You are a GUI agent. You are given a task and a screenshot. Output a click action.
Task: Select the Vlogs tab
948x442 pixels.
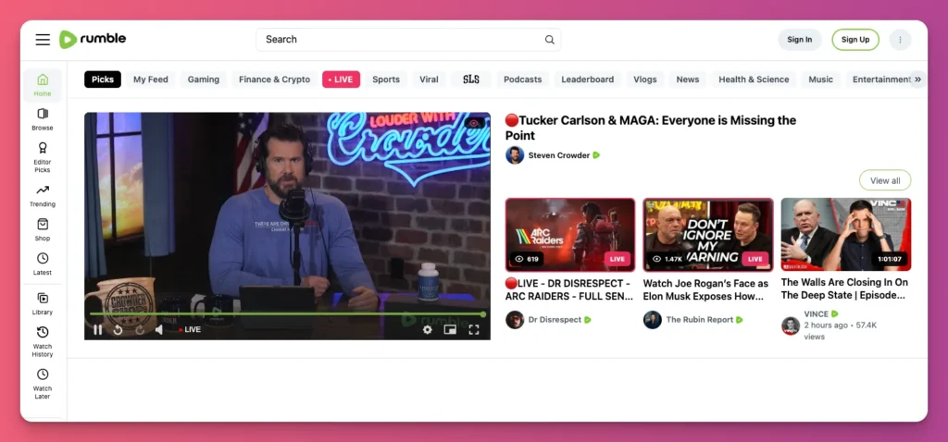645,80
